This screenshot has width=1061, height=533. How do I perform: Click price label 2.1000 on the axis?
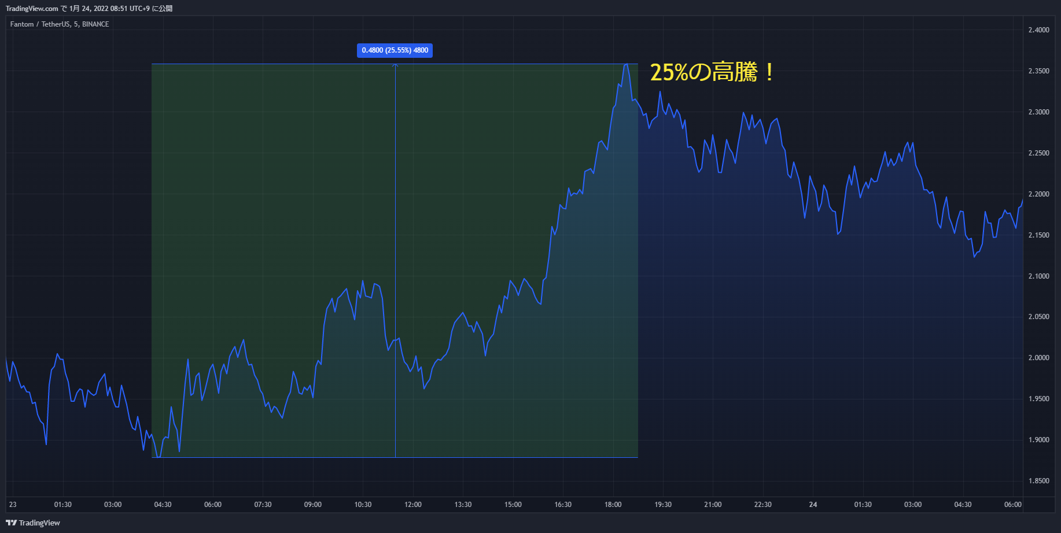(1038, 276)
